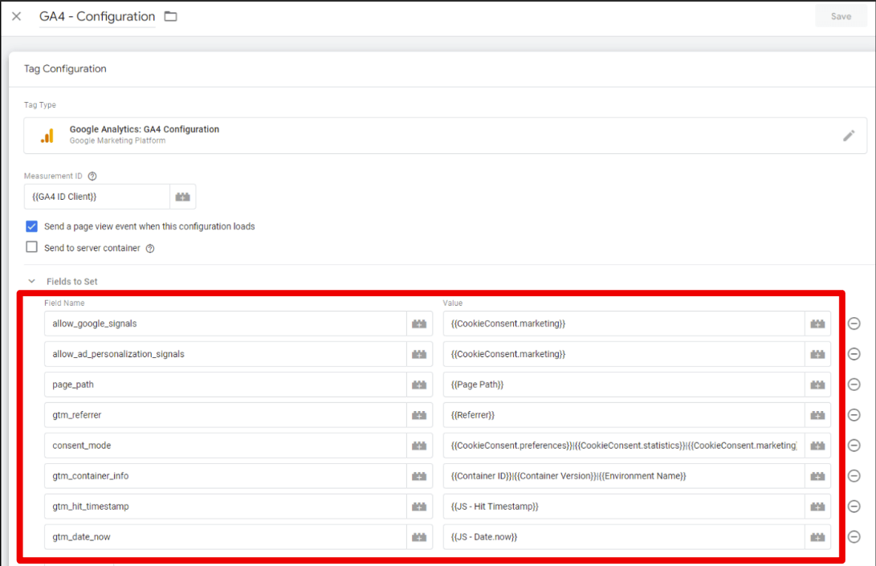Edit allow_google_signals field name
Image resolution: width=876 pixels, height=566 pixels.
pos(225,324)
